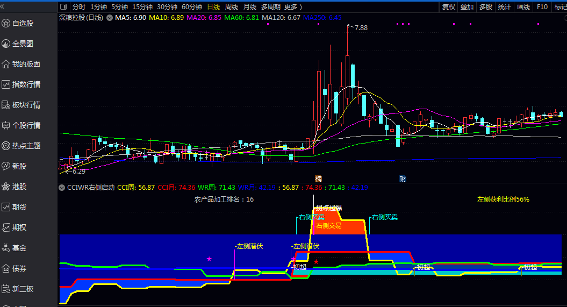This screenshot has height=307, width=567.
Task: Click the 榜 marker on the chart timeline
Action: 318,179
